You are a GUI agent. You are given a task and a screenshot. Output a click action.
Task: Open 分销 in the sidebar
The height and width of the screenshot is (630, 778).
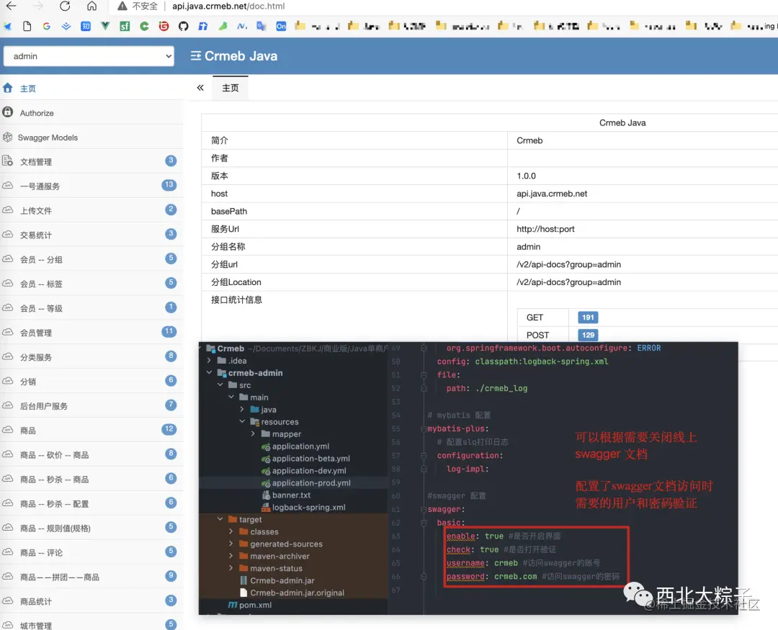pyautogui.click(x=91, y=382)
